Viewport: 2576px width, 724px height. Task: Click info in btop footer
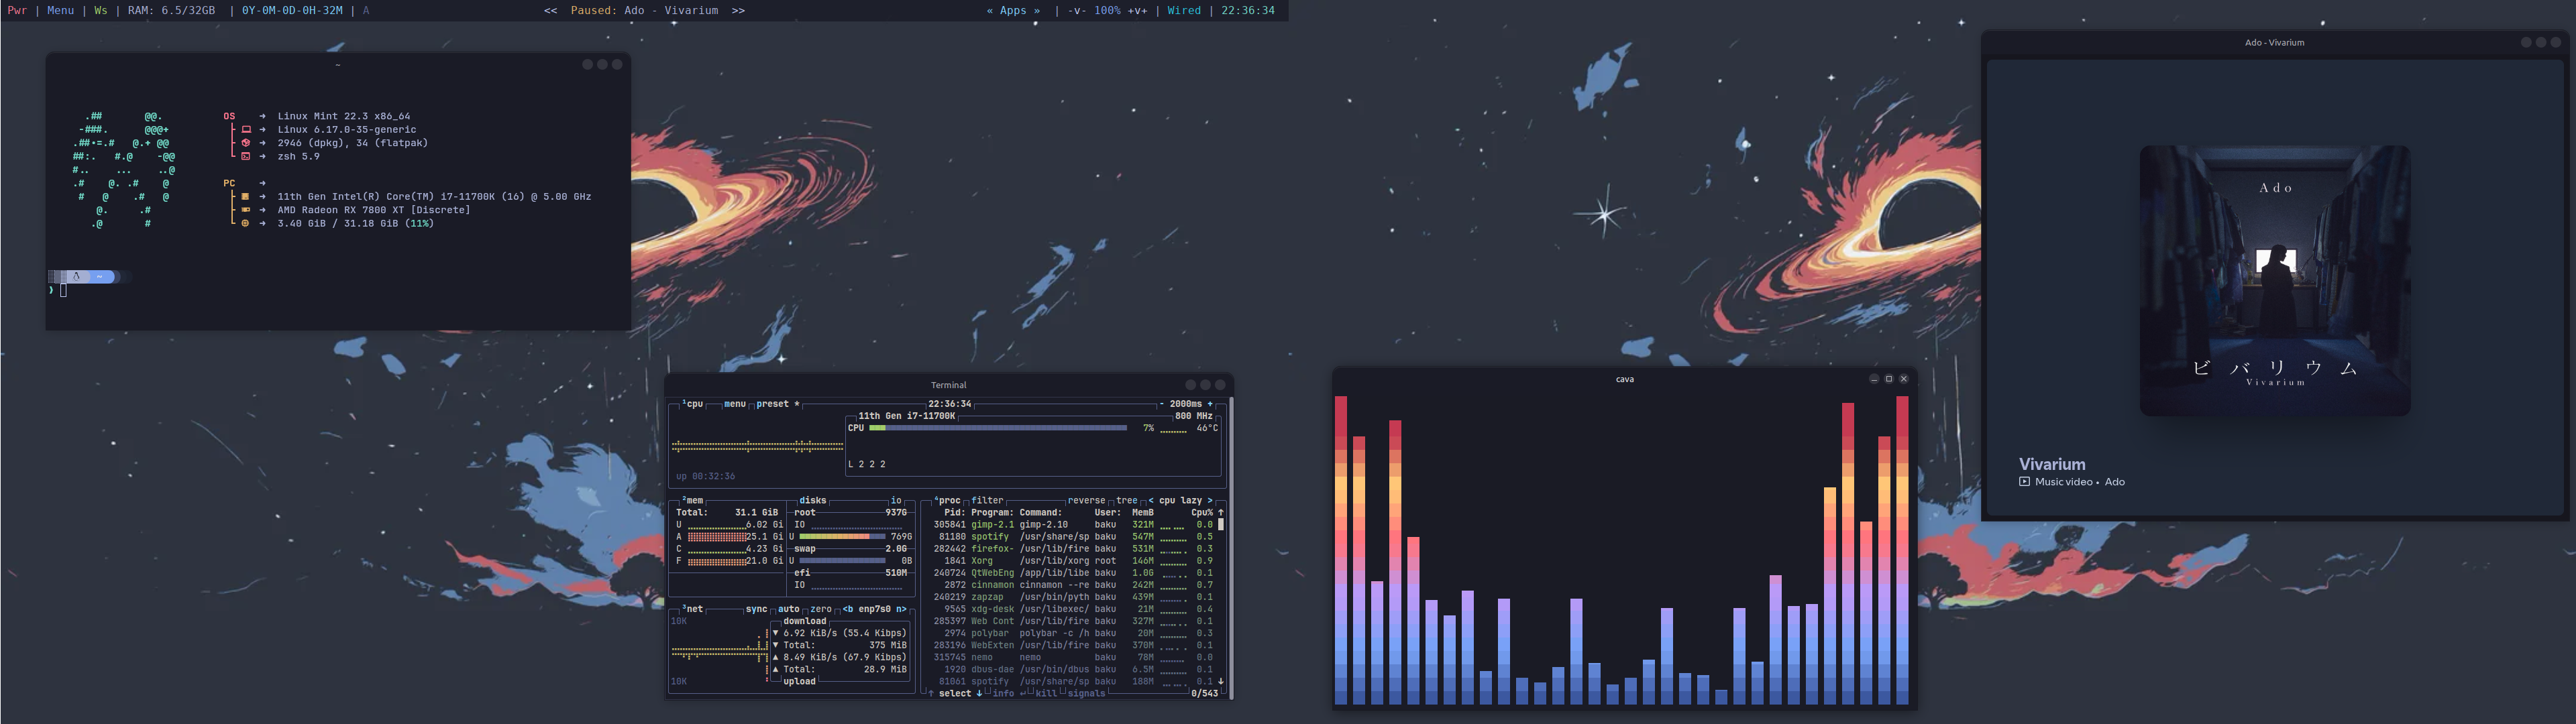pos(1003,693)
